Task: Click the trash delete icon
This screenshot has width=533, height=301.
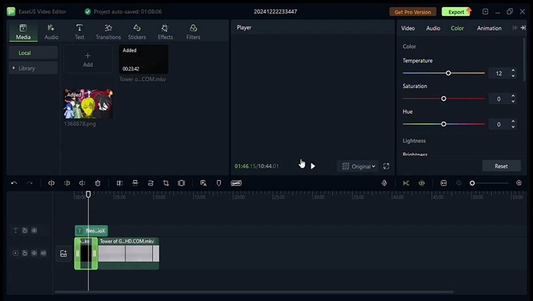Action: pos(98,183)
